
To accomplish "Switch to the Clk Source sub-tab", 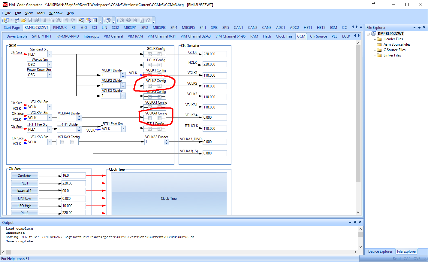I will (x=318, y=36).
